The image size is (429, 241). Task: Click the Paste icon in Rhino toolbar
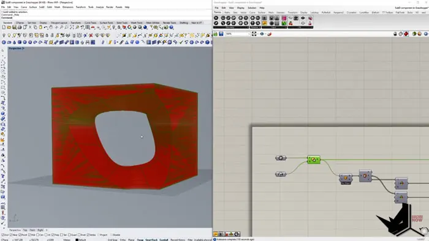point(40,28)
